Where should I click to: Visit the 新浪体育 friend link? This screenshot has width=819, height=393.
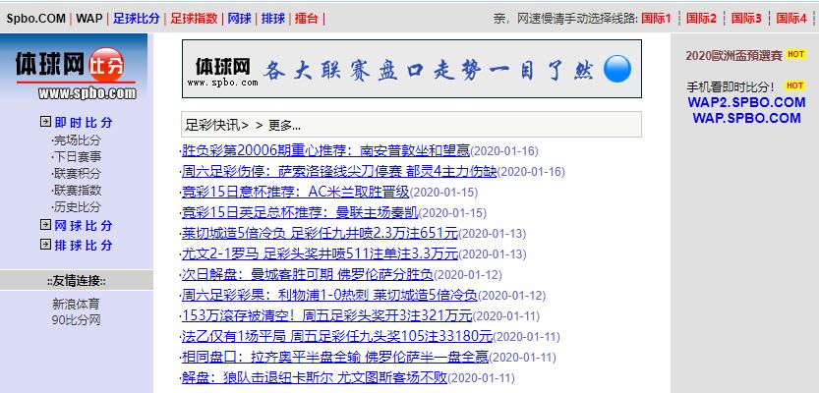pos(76,304)
